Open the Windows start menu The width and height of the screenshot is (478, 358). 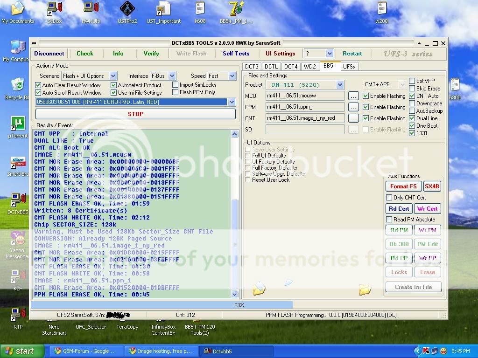[22, 351]
